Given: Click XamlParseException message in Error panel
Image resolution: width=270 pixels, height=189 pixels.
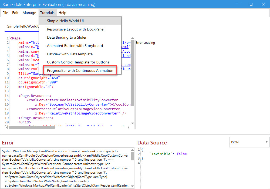Looking at the screenshot, I should 65,156.
